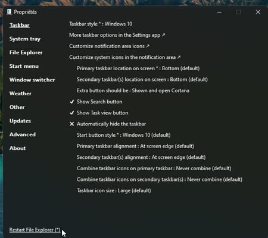Click the Propriétés window title icon
Viewport: 268px width, 238px height.
click(x=9, y=12)
